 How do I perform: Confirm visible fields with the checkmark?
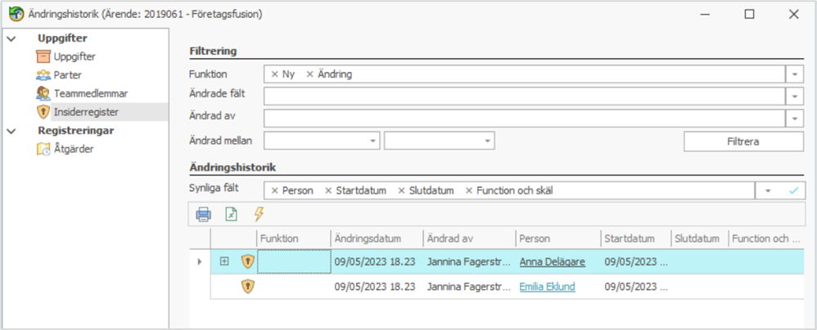pyautogui.click(x=792, y=191)
